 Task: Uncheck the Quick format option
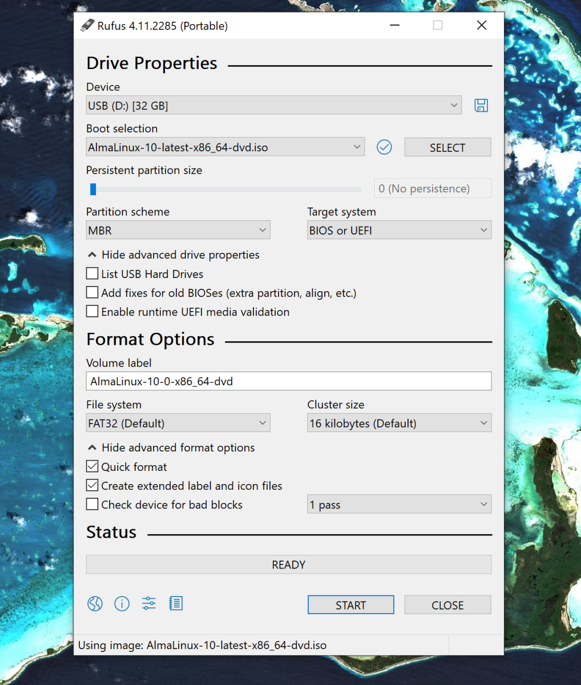(x=92, y=467)
